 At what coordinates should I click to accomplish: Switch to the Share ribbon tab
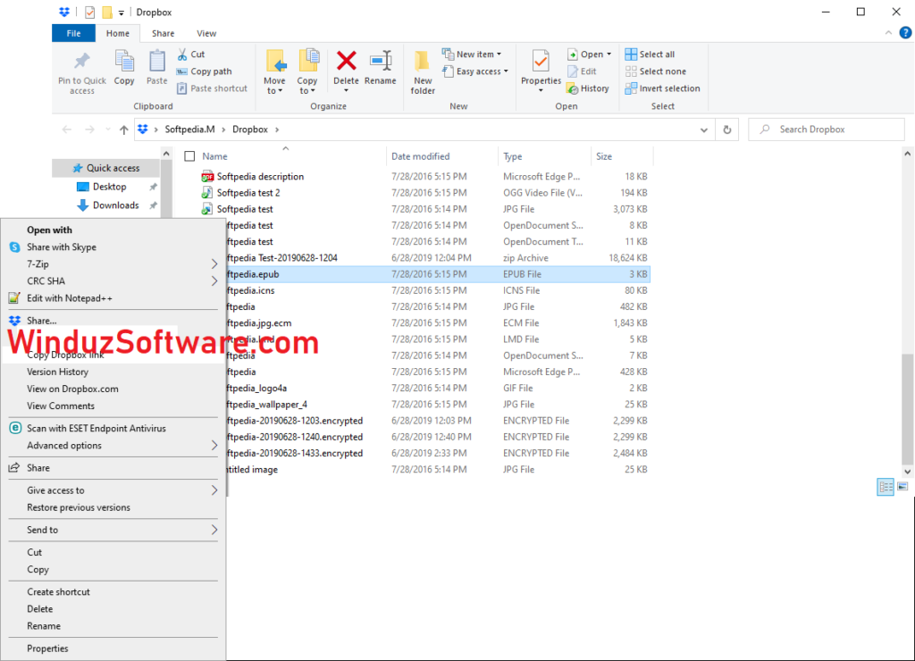point(163,33)
